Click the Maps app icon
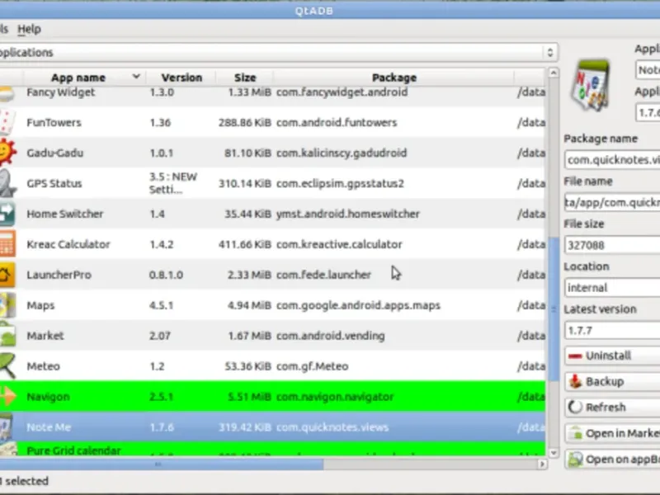The image size is (660, 495). (x=7, y=305)
